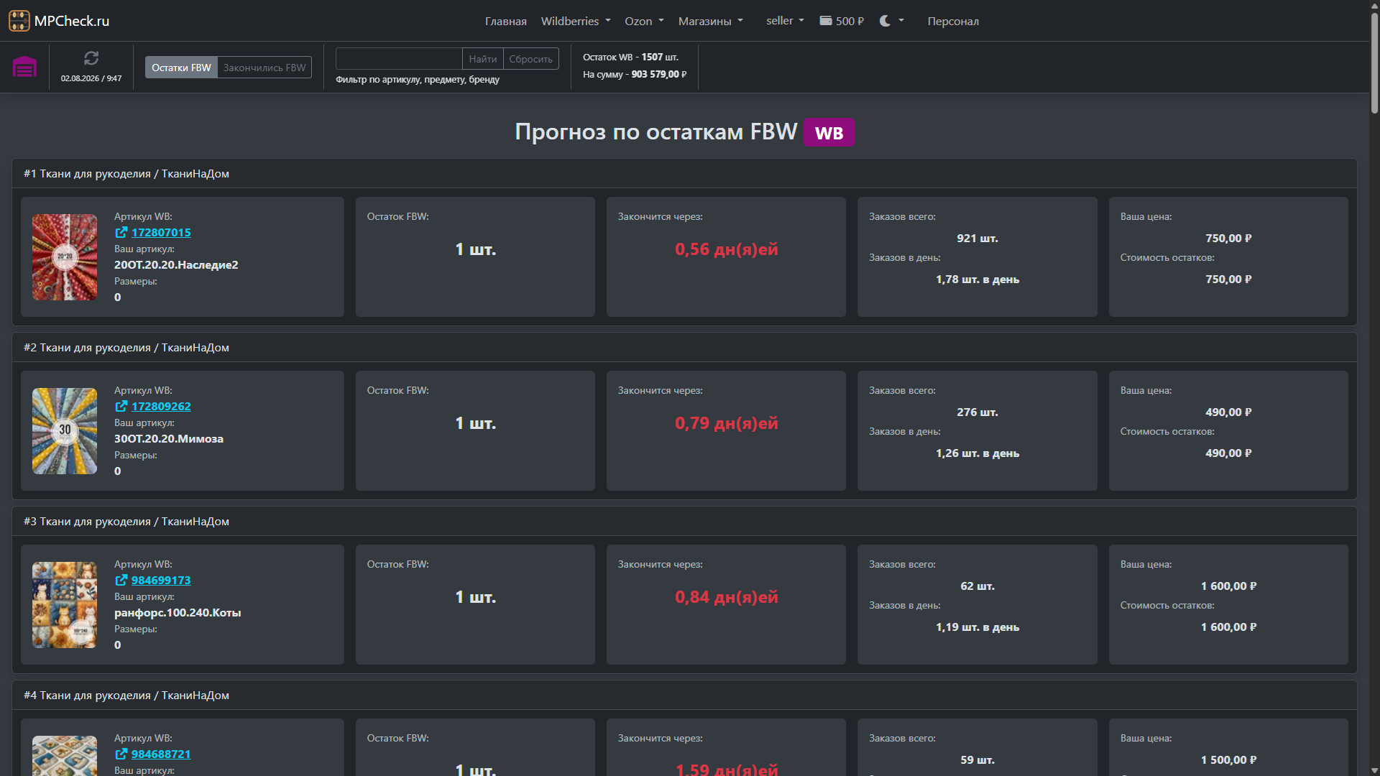Click the yellow fabric thumbnail of item #2
The width and height of the screenshot is (1380, 776).
click(65, 431)
